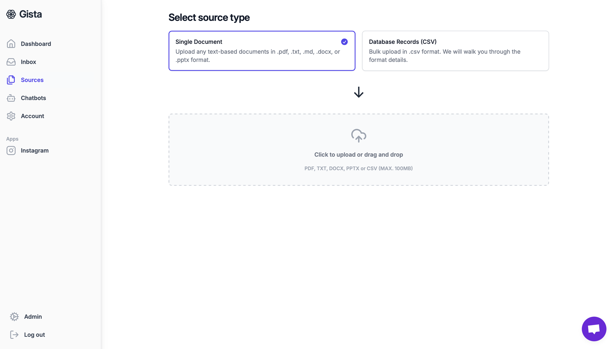Click the Admin cog icon
The image size is (613, 349).
(14, 317)
